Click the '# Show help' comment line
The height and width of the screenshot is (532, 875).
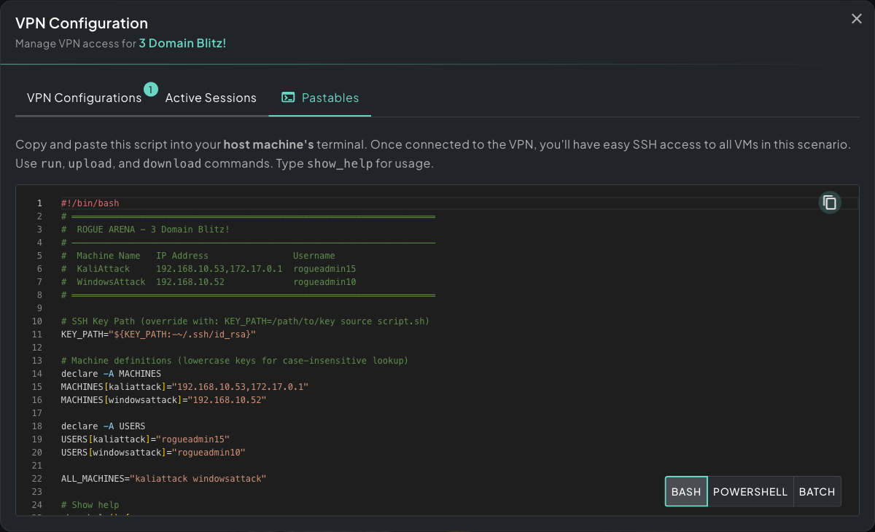click(x=90, y=505)
